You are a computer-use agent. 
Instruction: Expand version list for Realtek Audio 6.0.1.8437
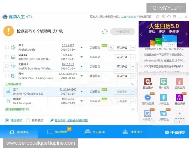pos(82,48)
